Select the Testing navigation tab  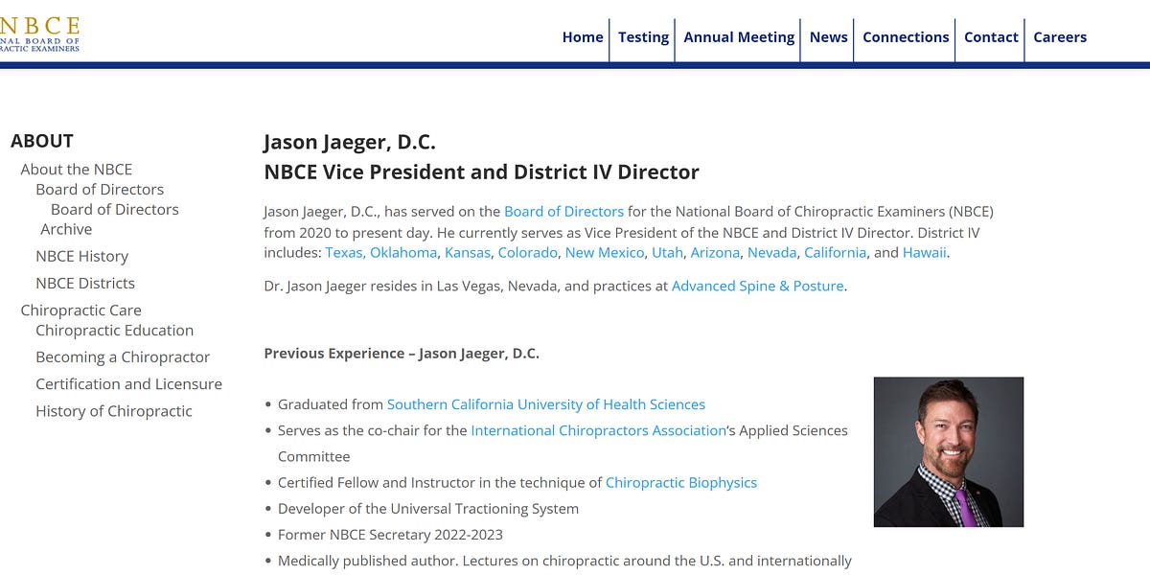[643, 37]
